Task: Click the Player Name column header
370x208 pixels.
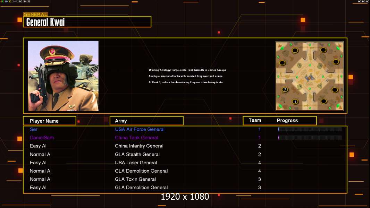Action: [49, 121]
